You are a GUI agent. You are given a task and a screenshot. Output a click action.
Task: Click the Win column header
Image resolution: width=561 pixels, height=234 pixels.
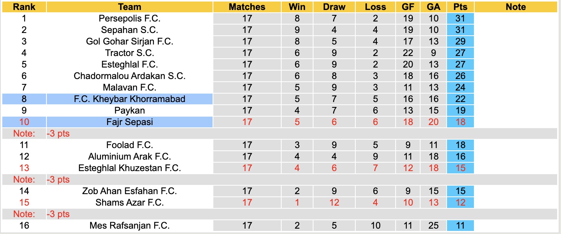[297, 7]
